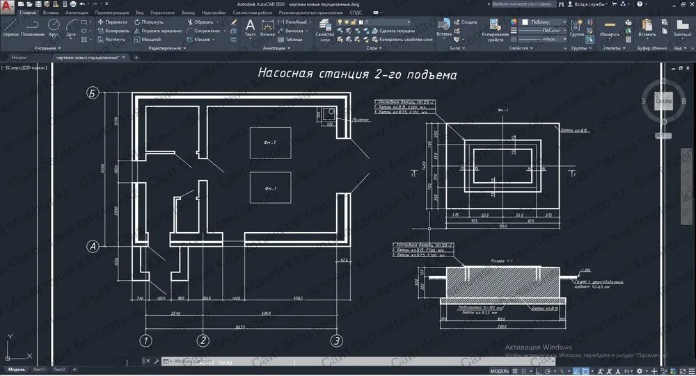Open the Аннотации ribbon tab

pyautogui.click(x=77, y=13)
